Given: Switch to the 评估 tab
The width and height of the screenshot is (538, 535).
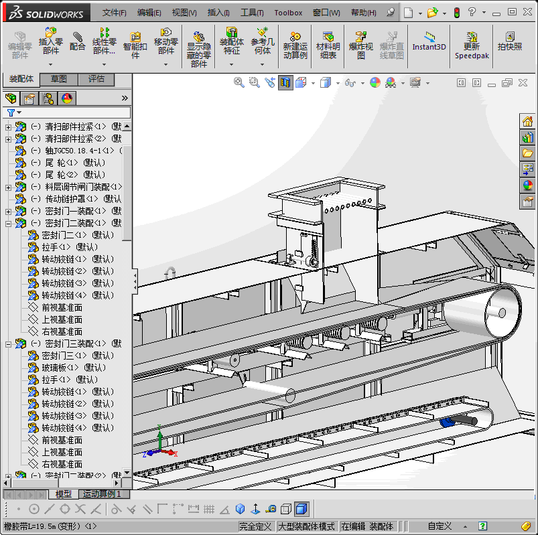Looking at the screenshot, I should click(96, 79).
